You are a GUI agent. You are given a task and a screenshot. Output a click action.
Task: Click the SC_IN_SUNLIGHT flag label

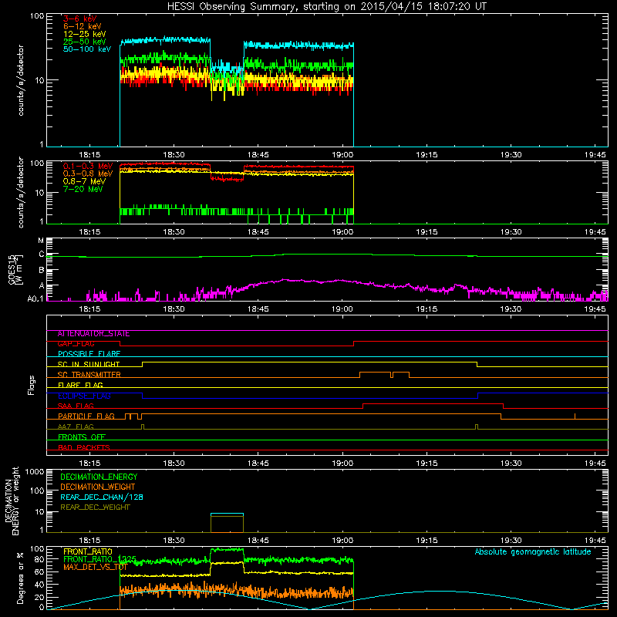click(x=89, y=364)
